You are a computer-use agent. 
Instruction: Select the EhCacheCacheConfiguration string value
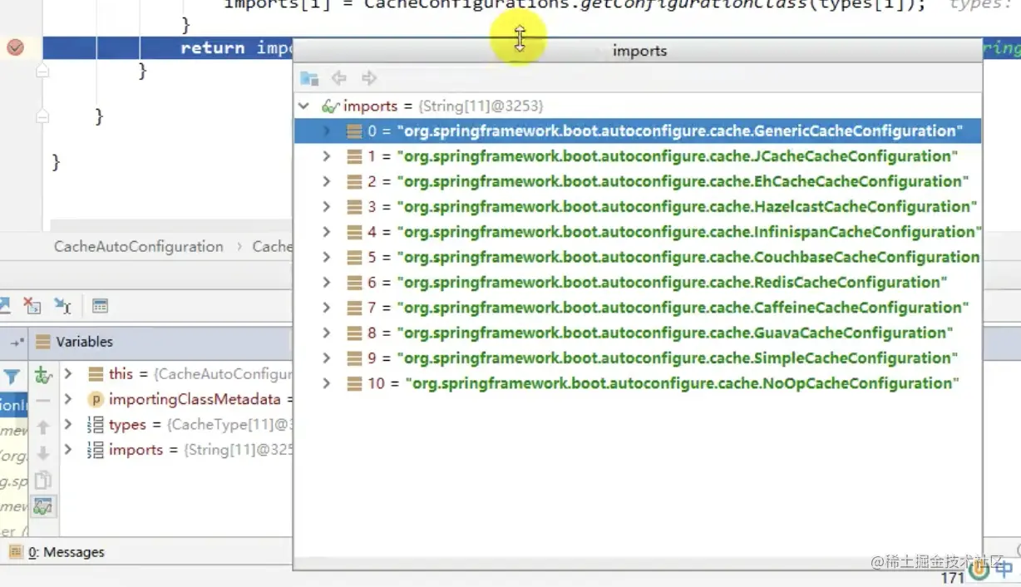pyautogui.click(x=683, y=181)
